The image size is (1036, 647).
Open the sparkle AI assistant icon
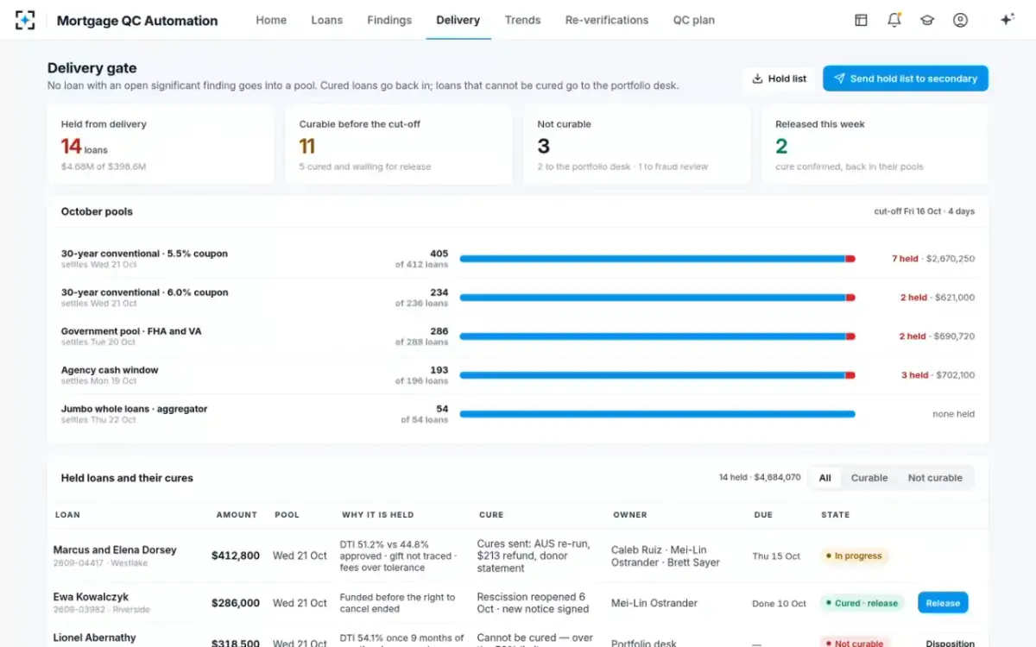point(1007,20)
